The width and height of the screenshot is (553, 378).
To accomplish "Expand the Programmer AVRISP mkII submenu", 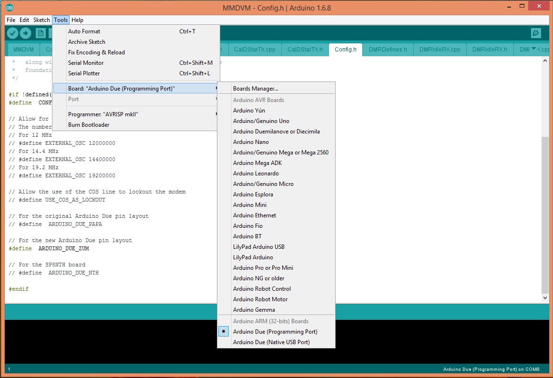I will (136, 114).
